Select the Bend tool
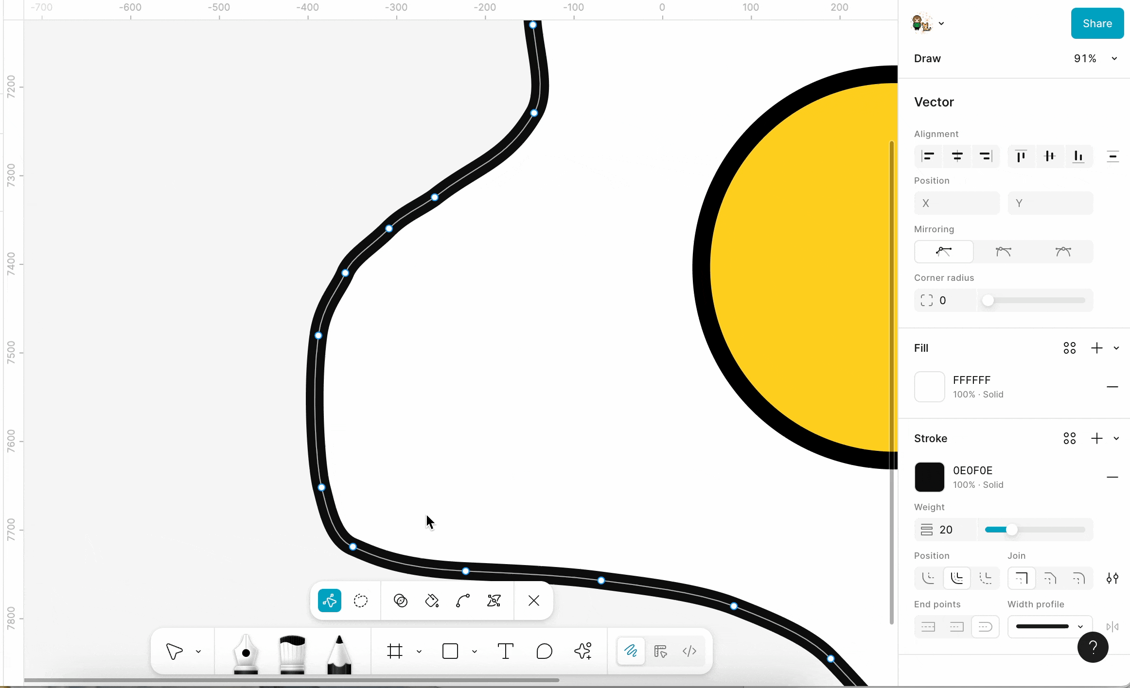This screenshot has width=1130, height=688. (x=463, y=601)
